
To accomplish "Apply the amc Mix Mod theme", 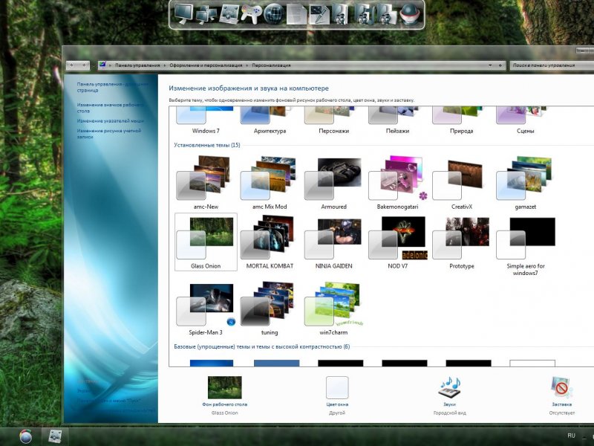I will (270, 182).
